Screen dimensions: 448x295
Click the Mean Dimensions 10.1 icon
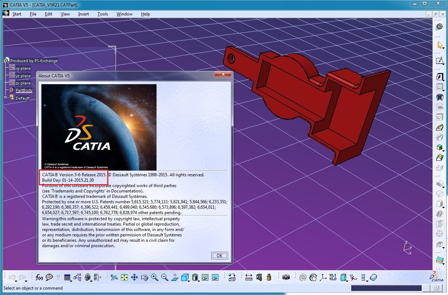coord(333,277)
